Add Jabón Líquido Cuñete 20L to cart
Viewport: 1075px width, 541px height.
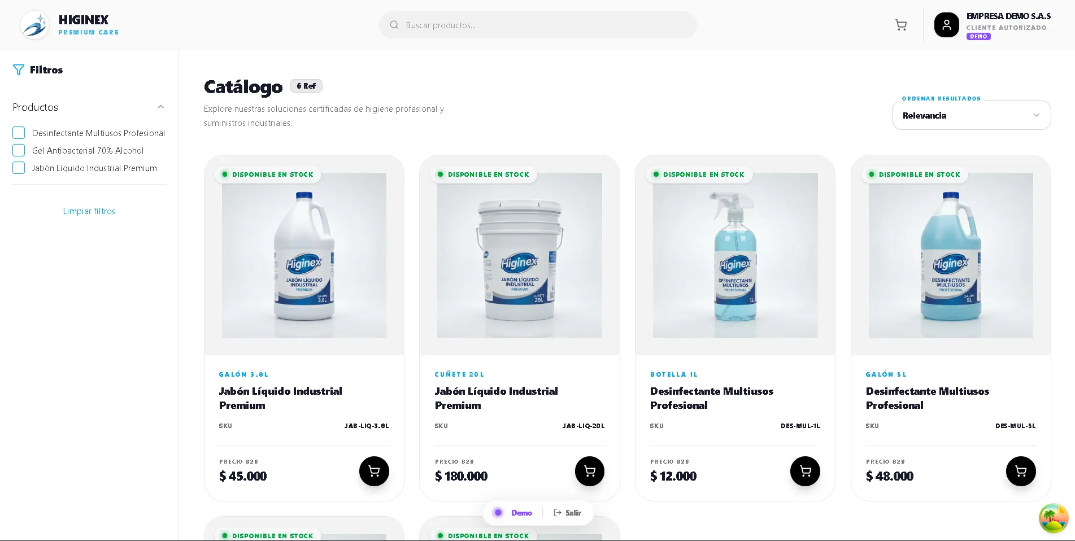click(589, 470)
